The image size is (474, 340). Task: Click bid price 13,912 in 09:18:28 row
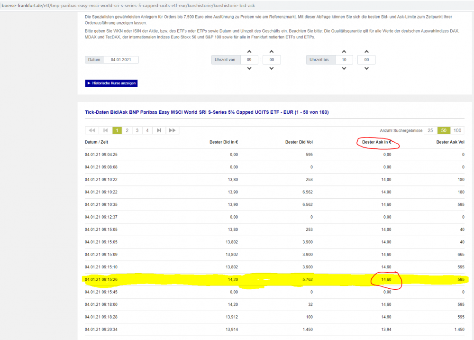tap(232, 317)
